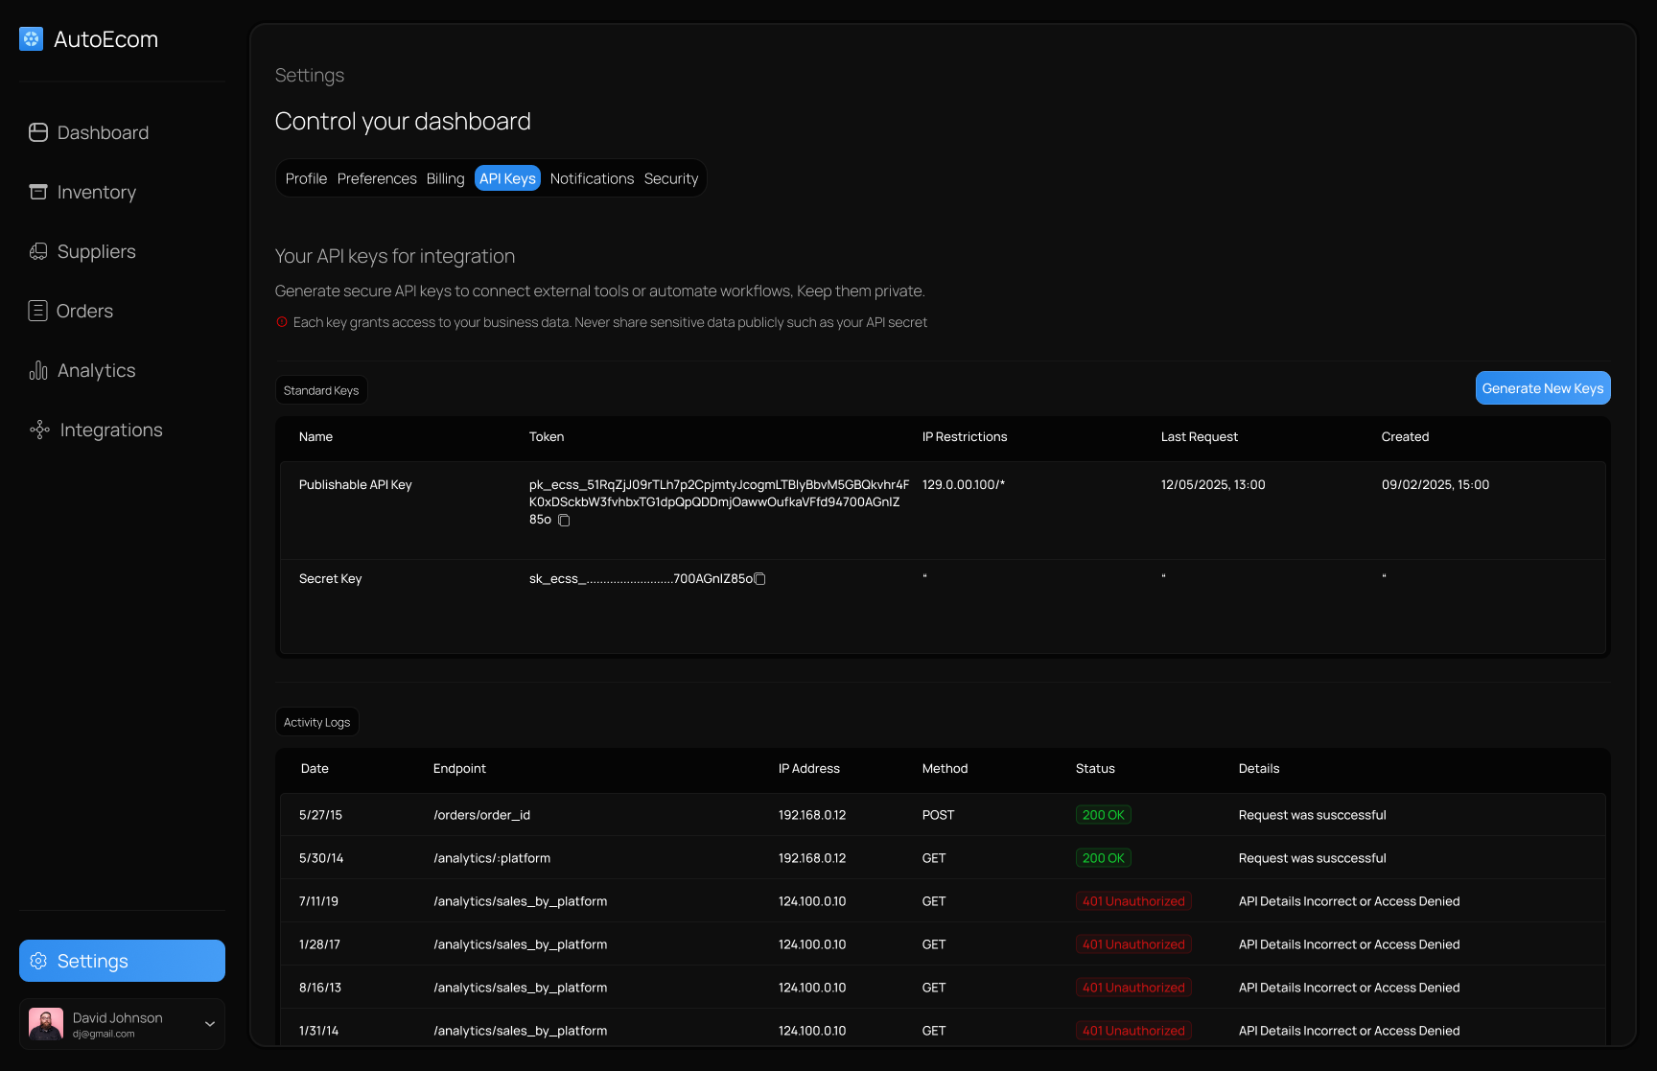Switch to the Billing tab
Image resolution: width=1657 pixels, height=1071 pixels.
[445, 178]
